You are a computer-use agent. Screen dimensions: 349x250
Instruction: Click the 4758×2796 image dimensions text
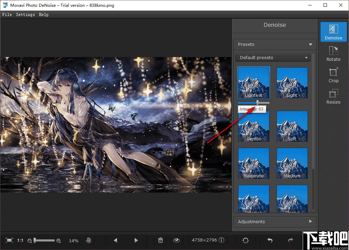coord(204,240)
